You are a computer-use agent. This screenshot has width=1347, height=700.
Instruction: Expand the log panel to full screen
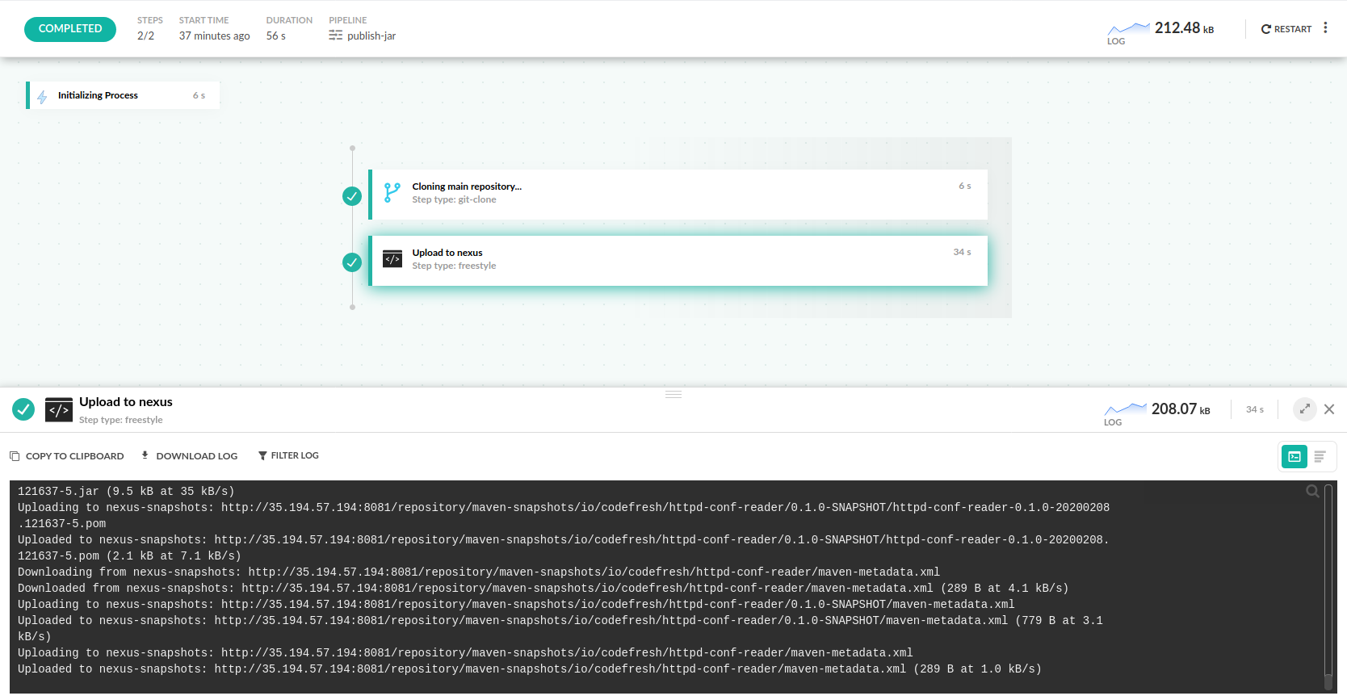pos(1305,409)
